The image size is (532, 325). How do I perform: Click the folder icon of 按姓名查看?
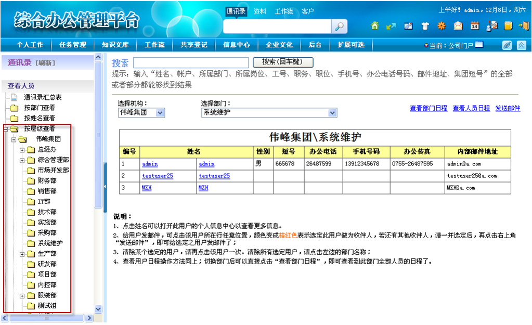click(x=14, y=119)
